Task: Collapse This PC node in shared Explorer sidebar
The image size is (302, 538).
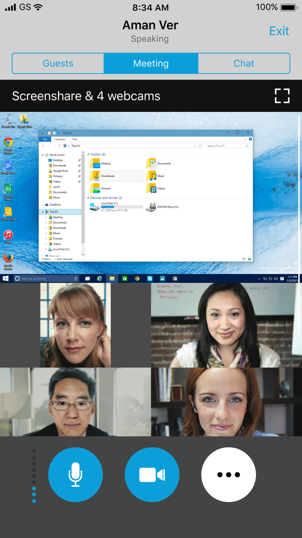Action: coord(43,212)
